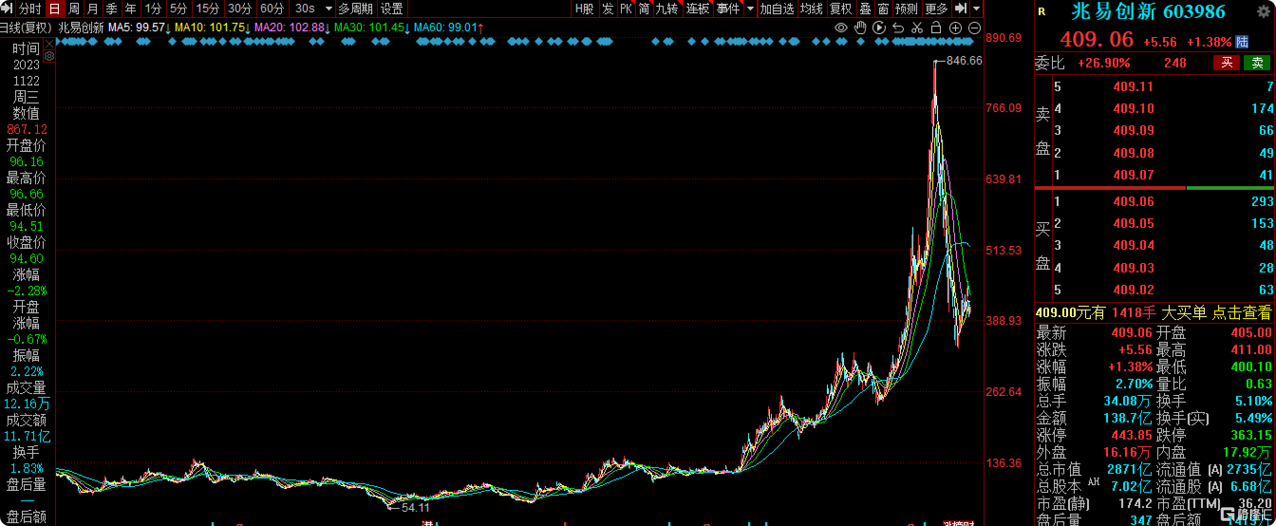1276x526 pixels.
Task: Close the data info side panel via the X
Action: 49,44
